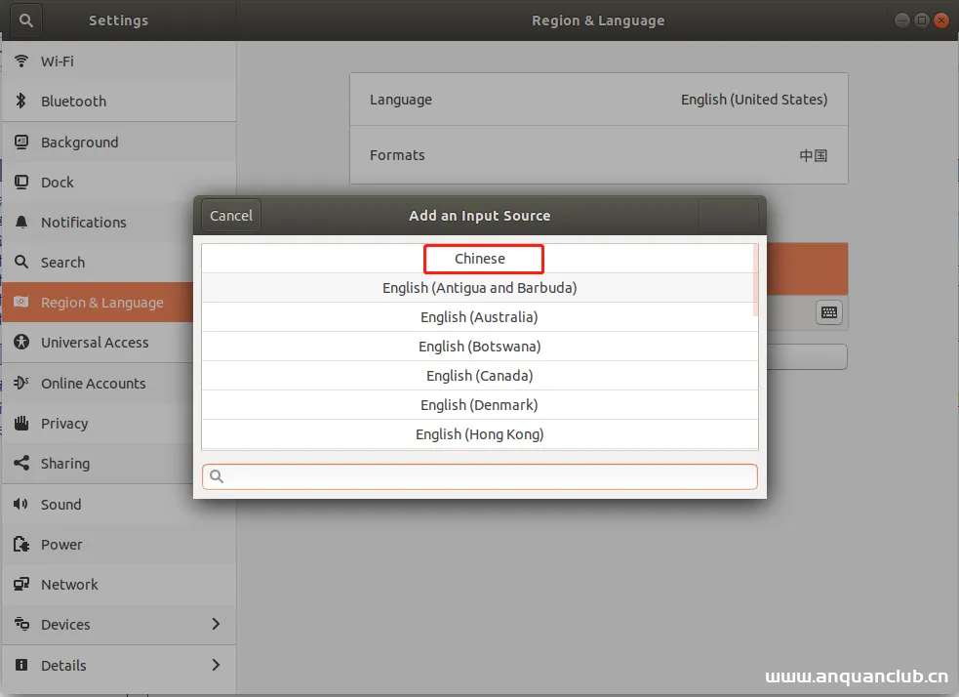
Task: Click the Privacy hand icon
Action: click(x=21, y=423)
